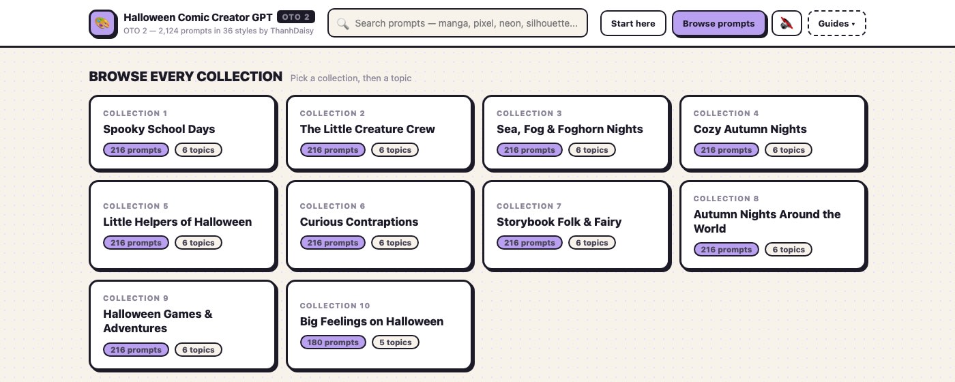Image resolution: width=955 pixels, height=382 pixels.
Task: Select Storybook Folk & Fairy collection
Action: [x=576, y=225]
